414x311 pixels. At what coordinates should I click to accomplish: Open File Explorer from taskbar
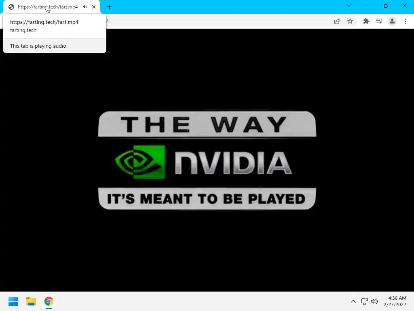pos(31,301)
